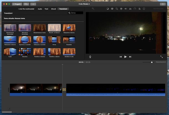
Task: Adjust the timeline zoom slider
Action: tap(152, 62)
